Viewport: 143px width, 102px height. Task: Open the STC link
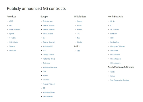point(78,34)
